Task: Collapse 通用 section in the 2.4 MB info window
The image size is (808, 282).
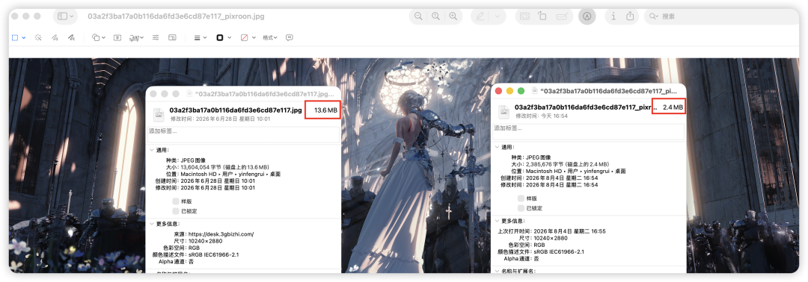Action: (x=497, y=147)
